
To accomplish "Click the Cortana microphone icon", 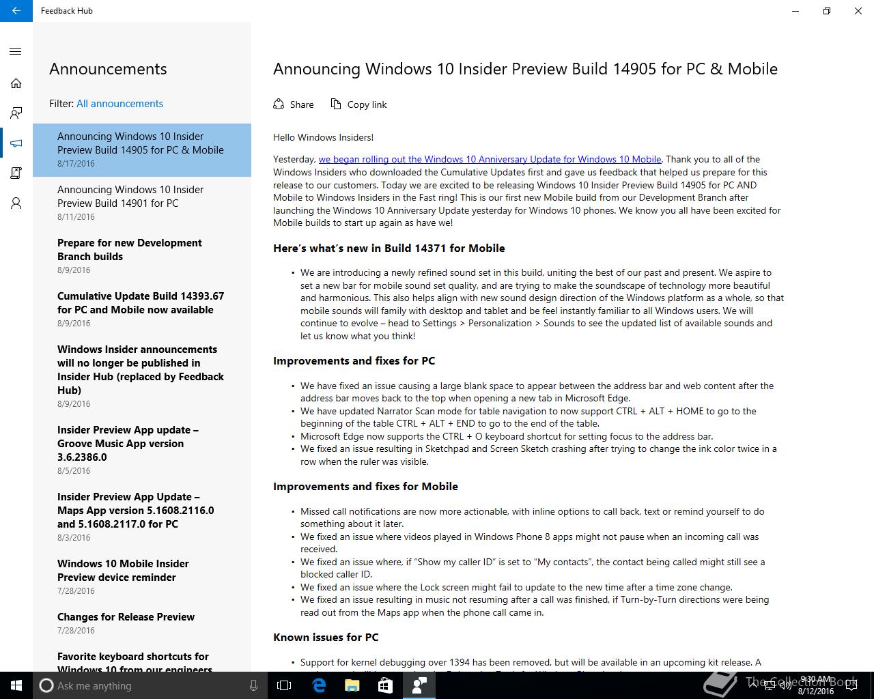I will (253, 685).
